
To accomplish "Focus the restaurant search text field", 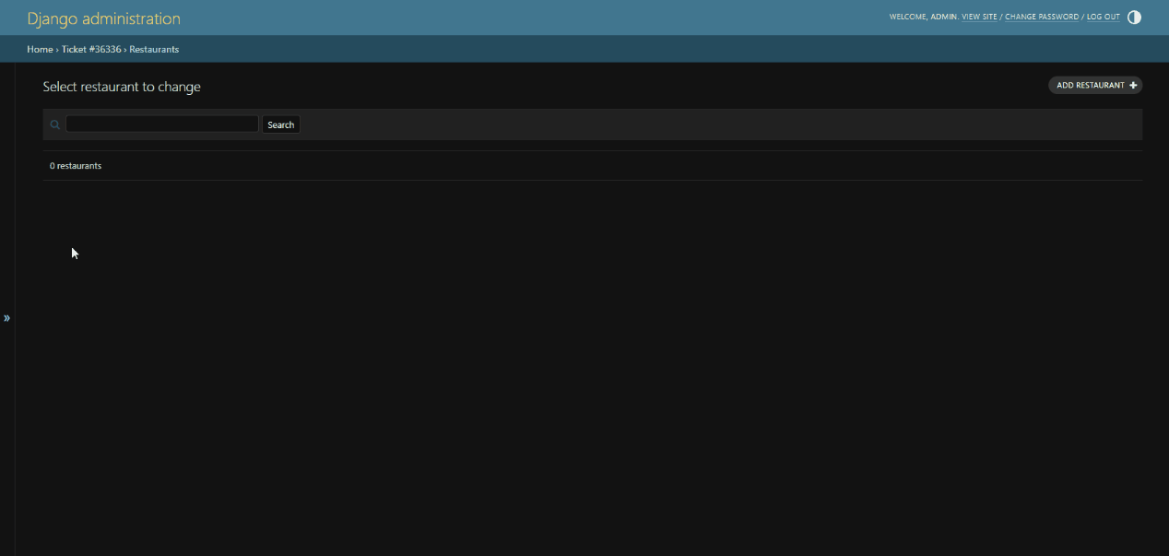I will pos(162,124).
